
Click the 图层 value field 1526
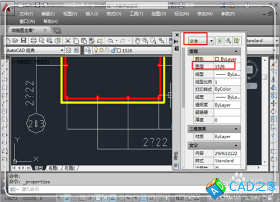coord(227,67)
